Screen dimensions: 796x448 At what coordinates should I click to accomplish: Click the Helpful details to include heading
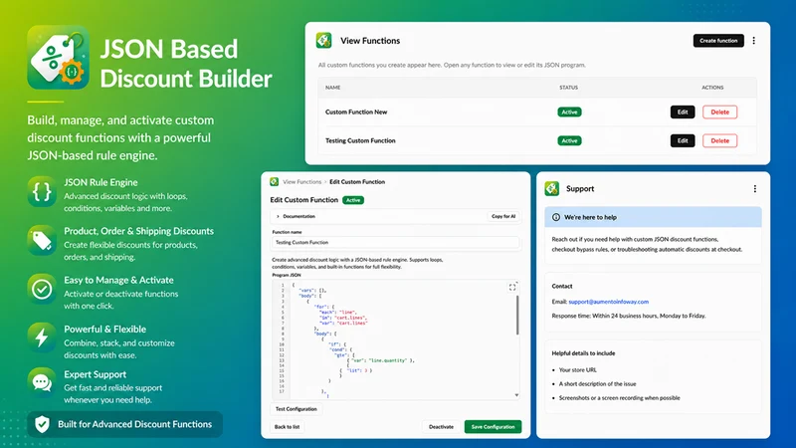583,353
